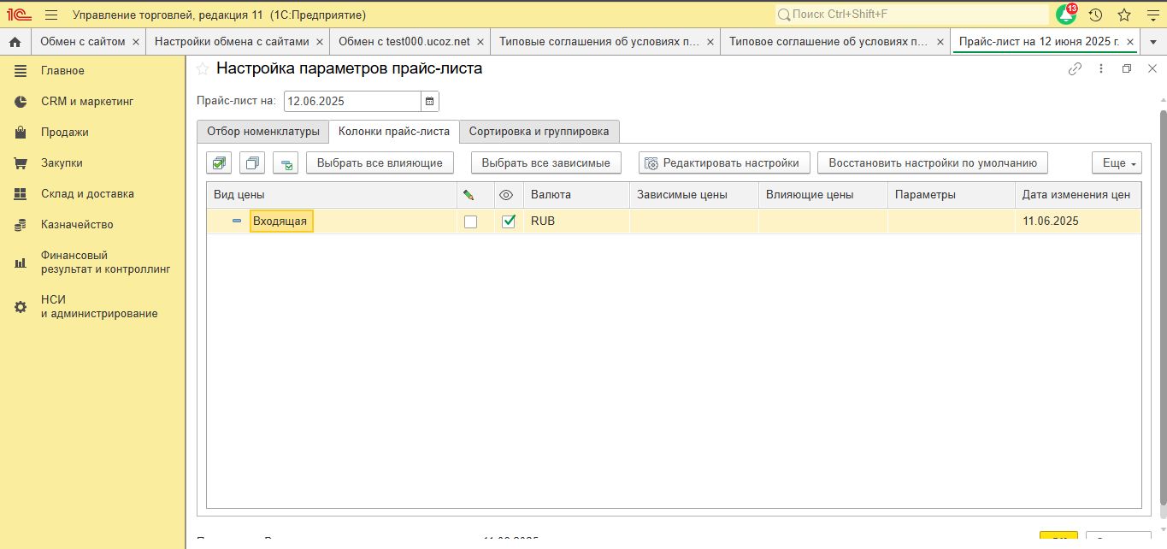Switch to the Отбор номенклатуры tab

point(263,131)
